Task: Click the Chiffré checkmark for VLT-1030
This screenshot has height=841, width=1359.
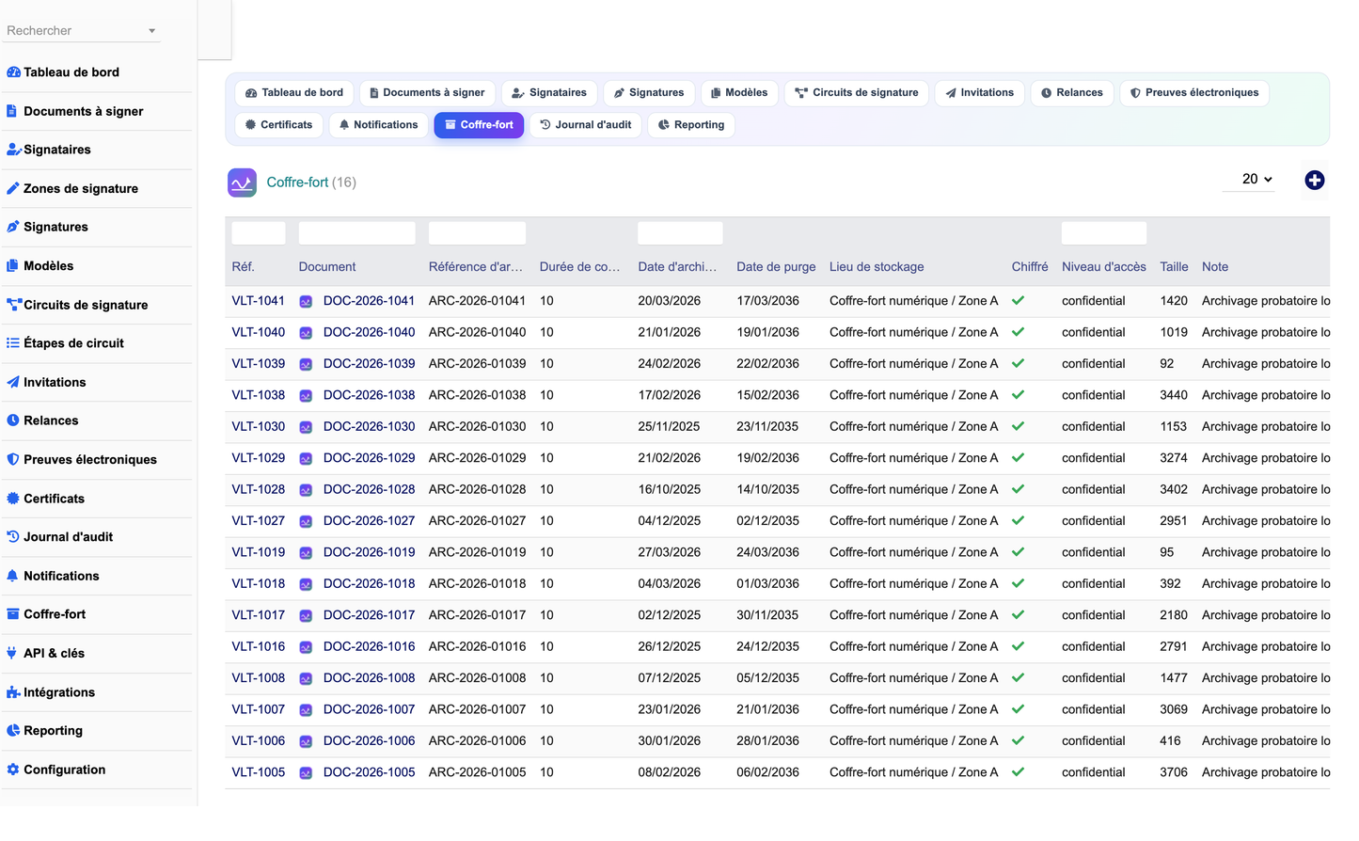Action: [x=1018, y=426]
